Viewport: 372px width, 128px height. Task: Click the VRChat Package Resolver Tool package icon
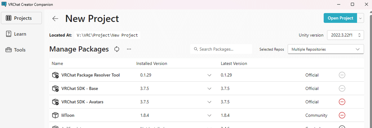point(55,75)
